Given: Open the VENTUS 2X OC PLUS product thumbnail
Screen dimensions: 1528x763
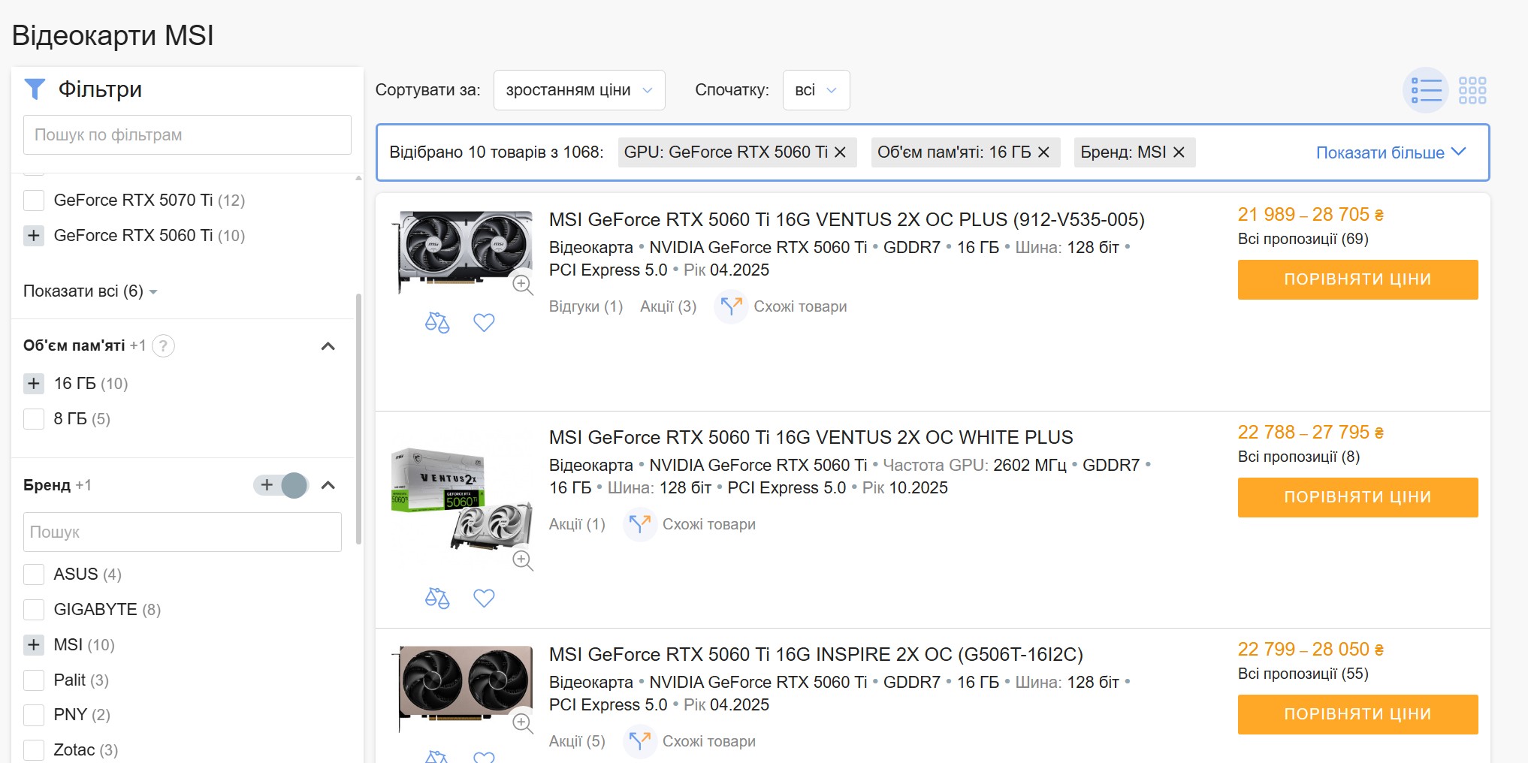Looking at the screenshot, I should point(465,253).
